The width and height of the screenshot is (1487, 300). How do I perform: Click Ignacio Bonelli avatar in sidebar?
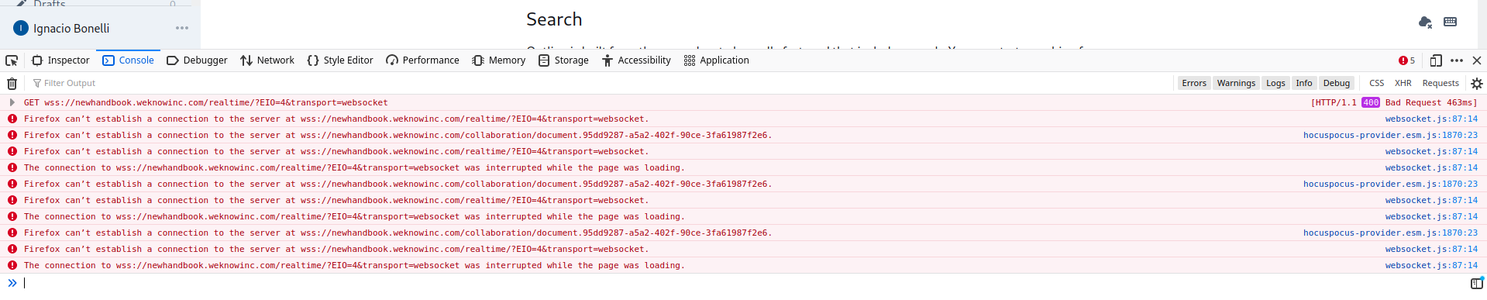(x=21, y=28)
